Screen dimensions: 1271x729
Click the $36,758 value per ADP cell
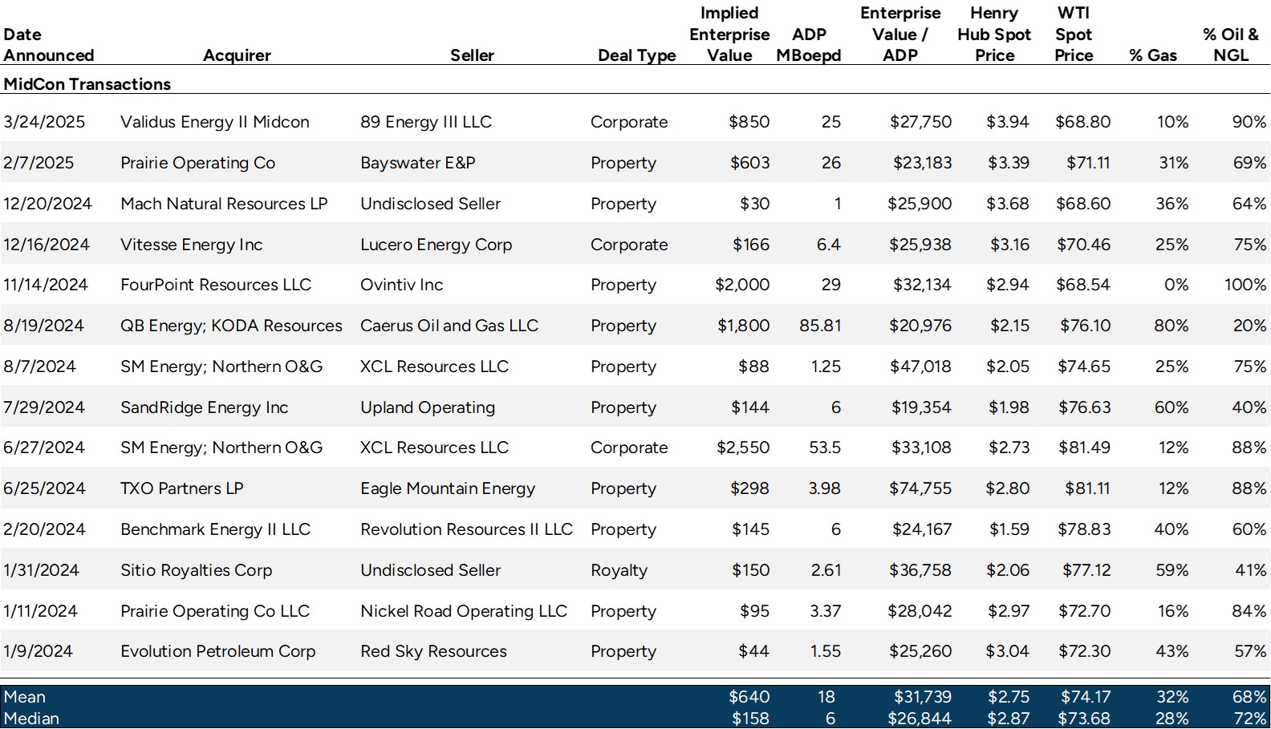(x=920, y=570)
